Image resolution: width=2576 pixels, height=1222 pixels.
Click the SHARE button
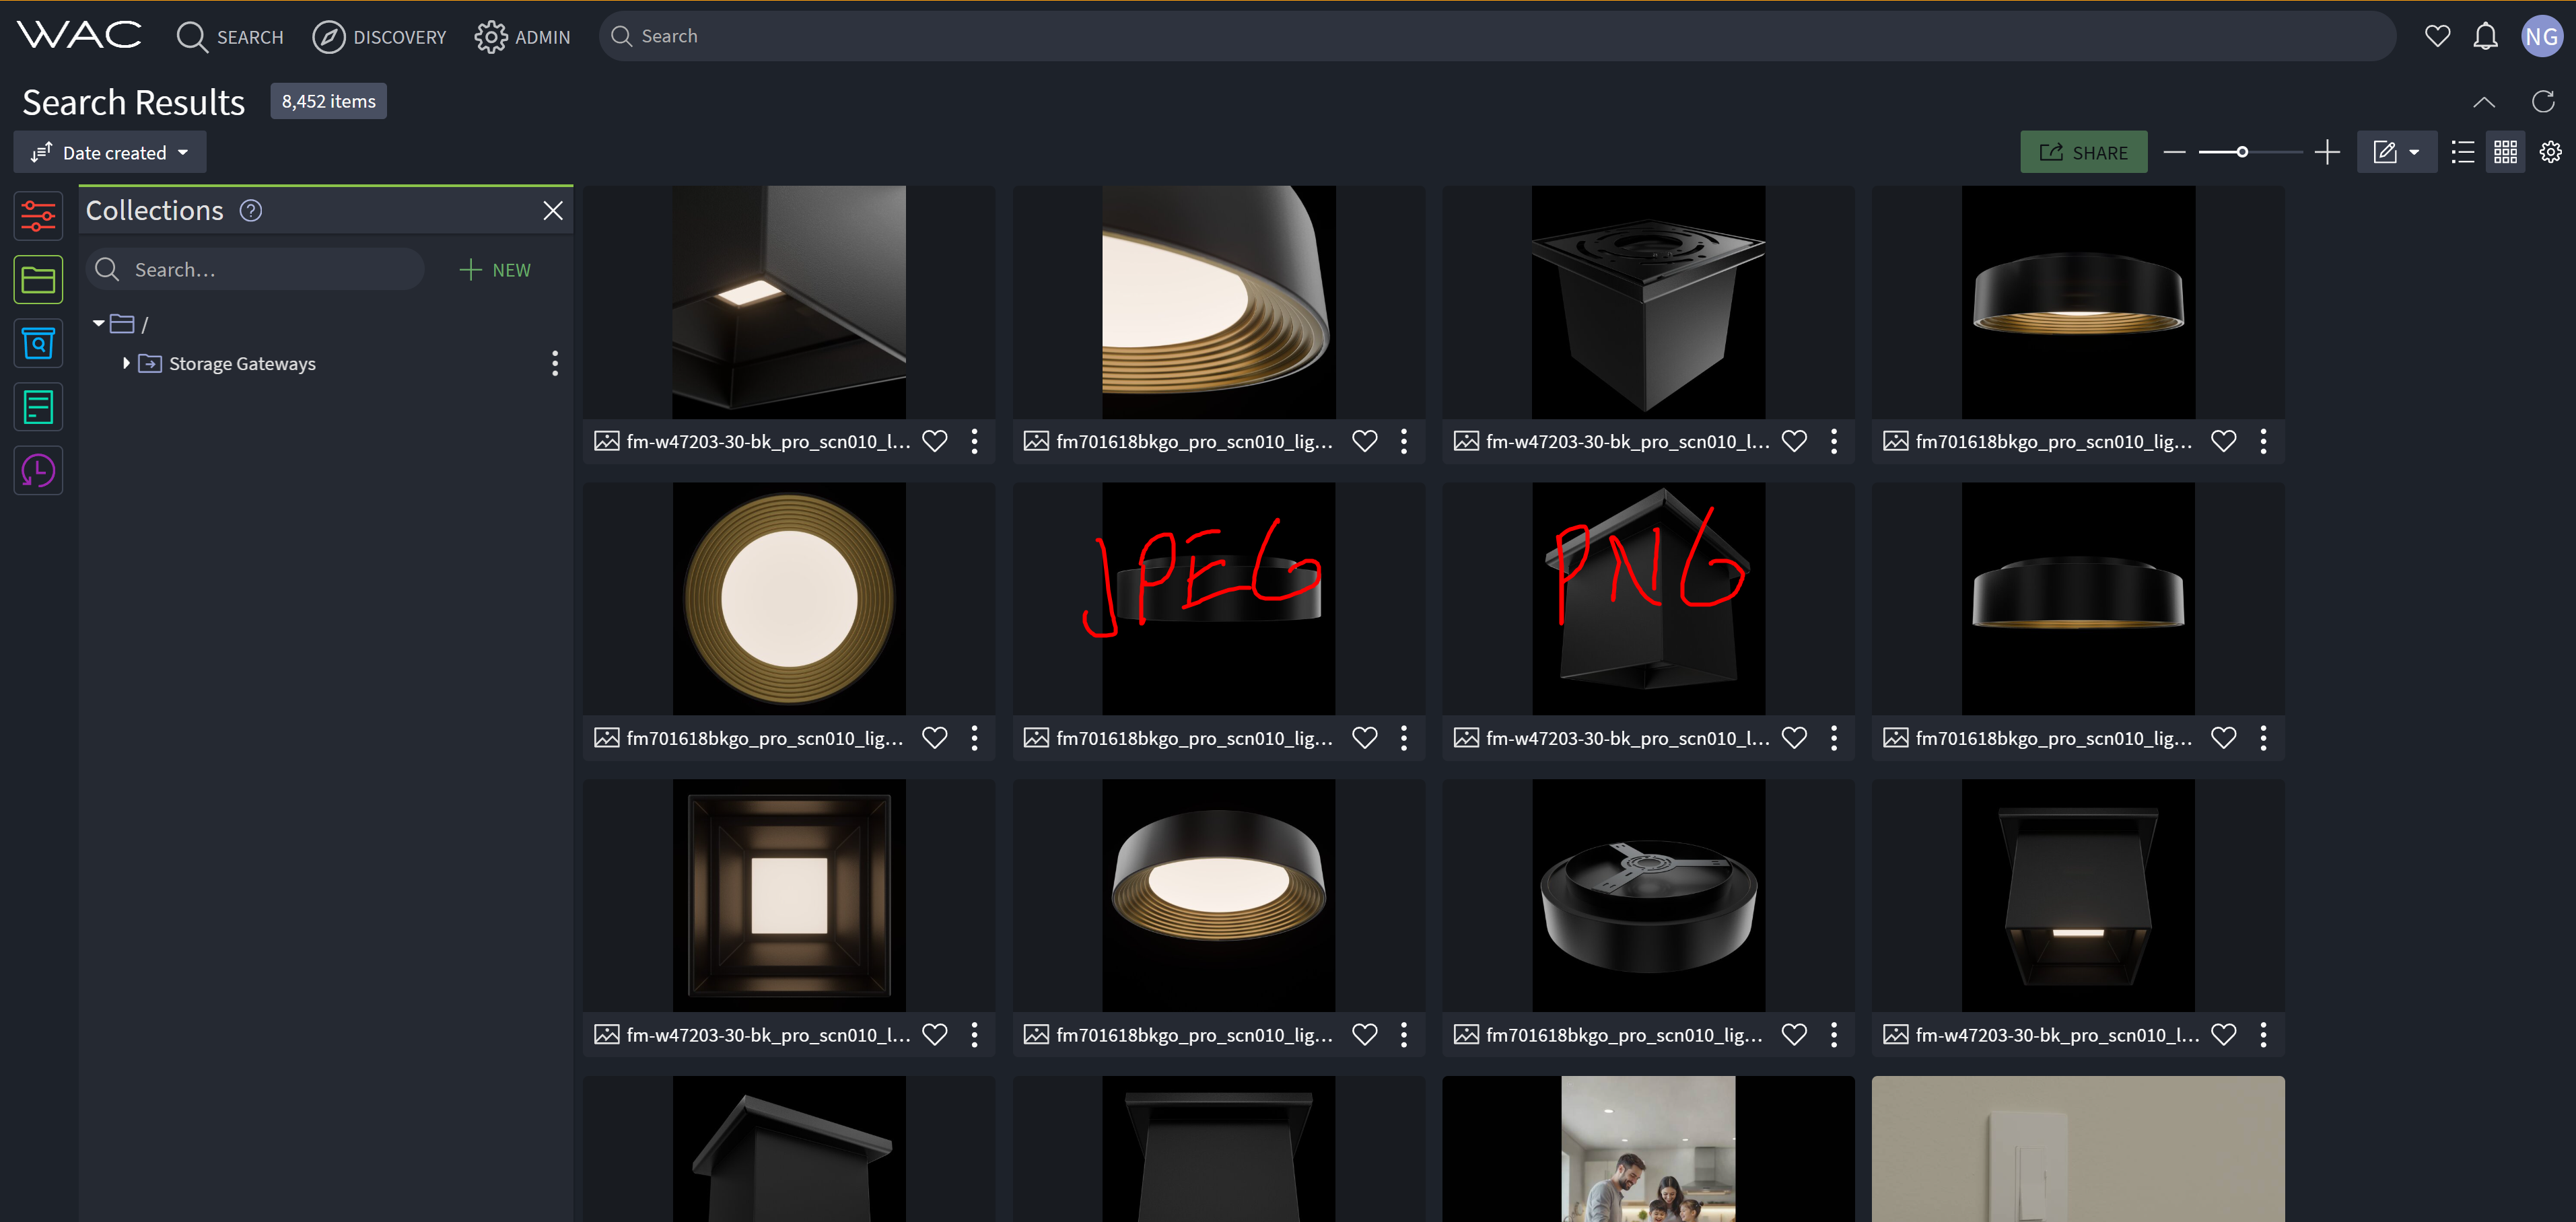tap(2083, 152)
